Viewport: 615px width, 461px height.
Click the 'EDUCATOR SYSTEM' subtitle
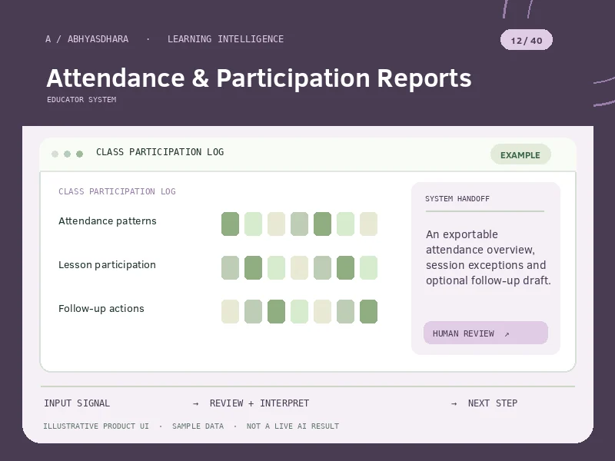[81, 100]
